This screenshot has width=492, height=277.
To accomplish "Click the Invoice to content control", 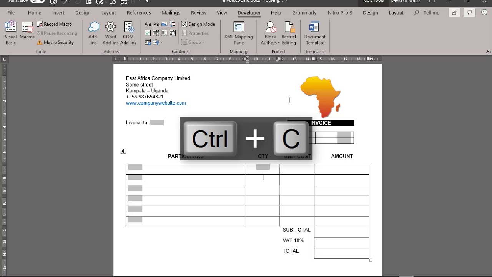I will 157,123.
